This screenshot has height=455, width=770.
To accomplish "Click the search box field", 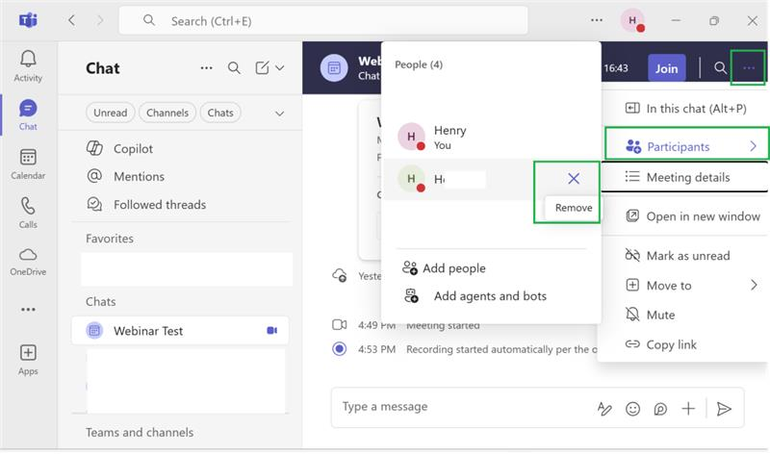I will (323, 20).
